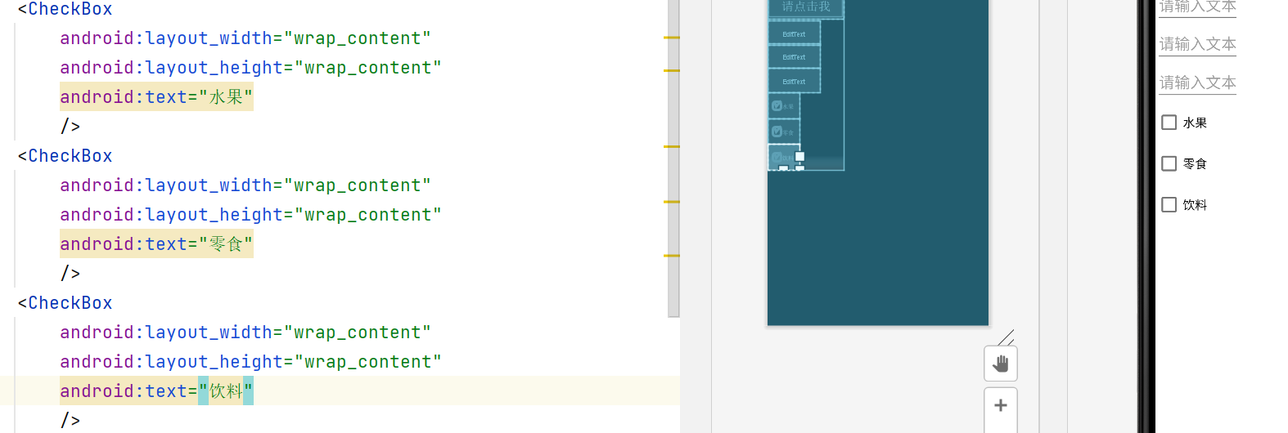Click the Pan hand tool button

(x=1001, y=364)
